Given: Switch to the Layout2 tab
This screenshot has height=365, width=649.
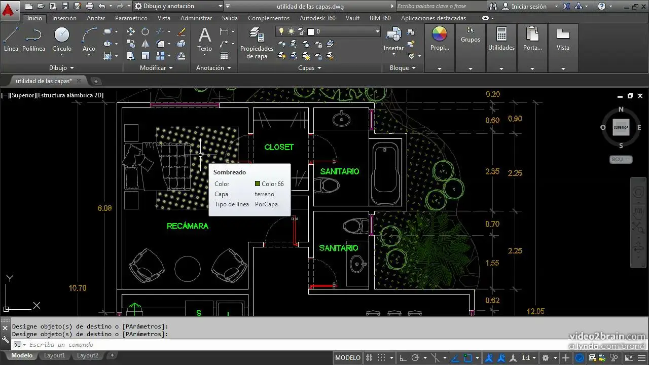Looking at the screenshot, I should 87,356.
